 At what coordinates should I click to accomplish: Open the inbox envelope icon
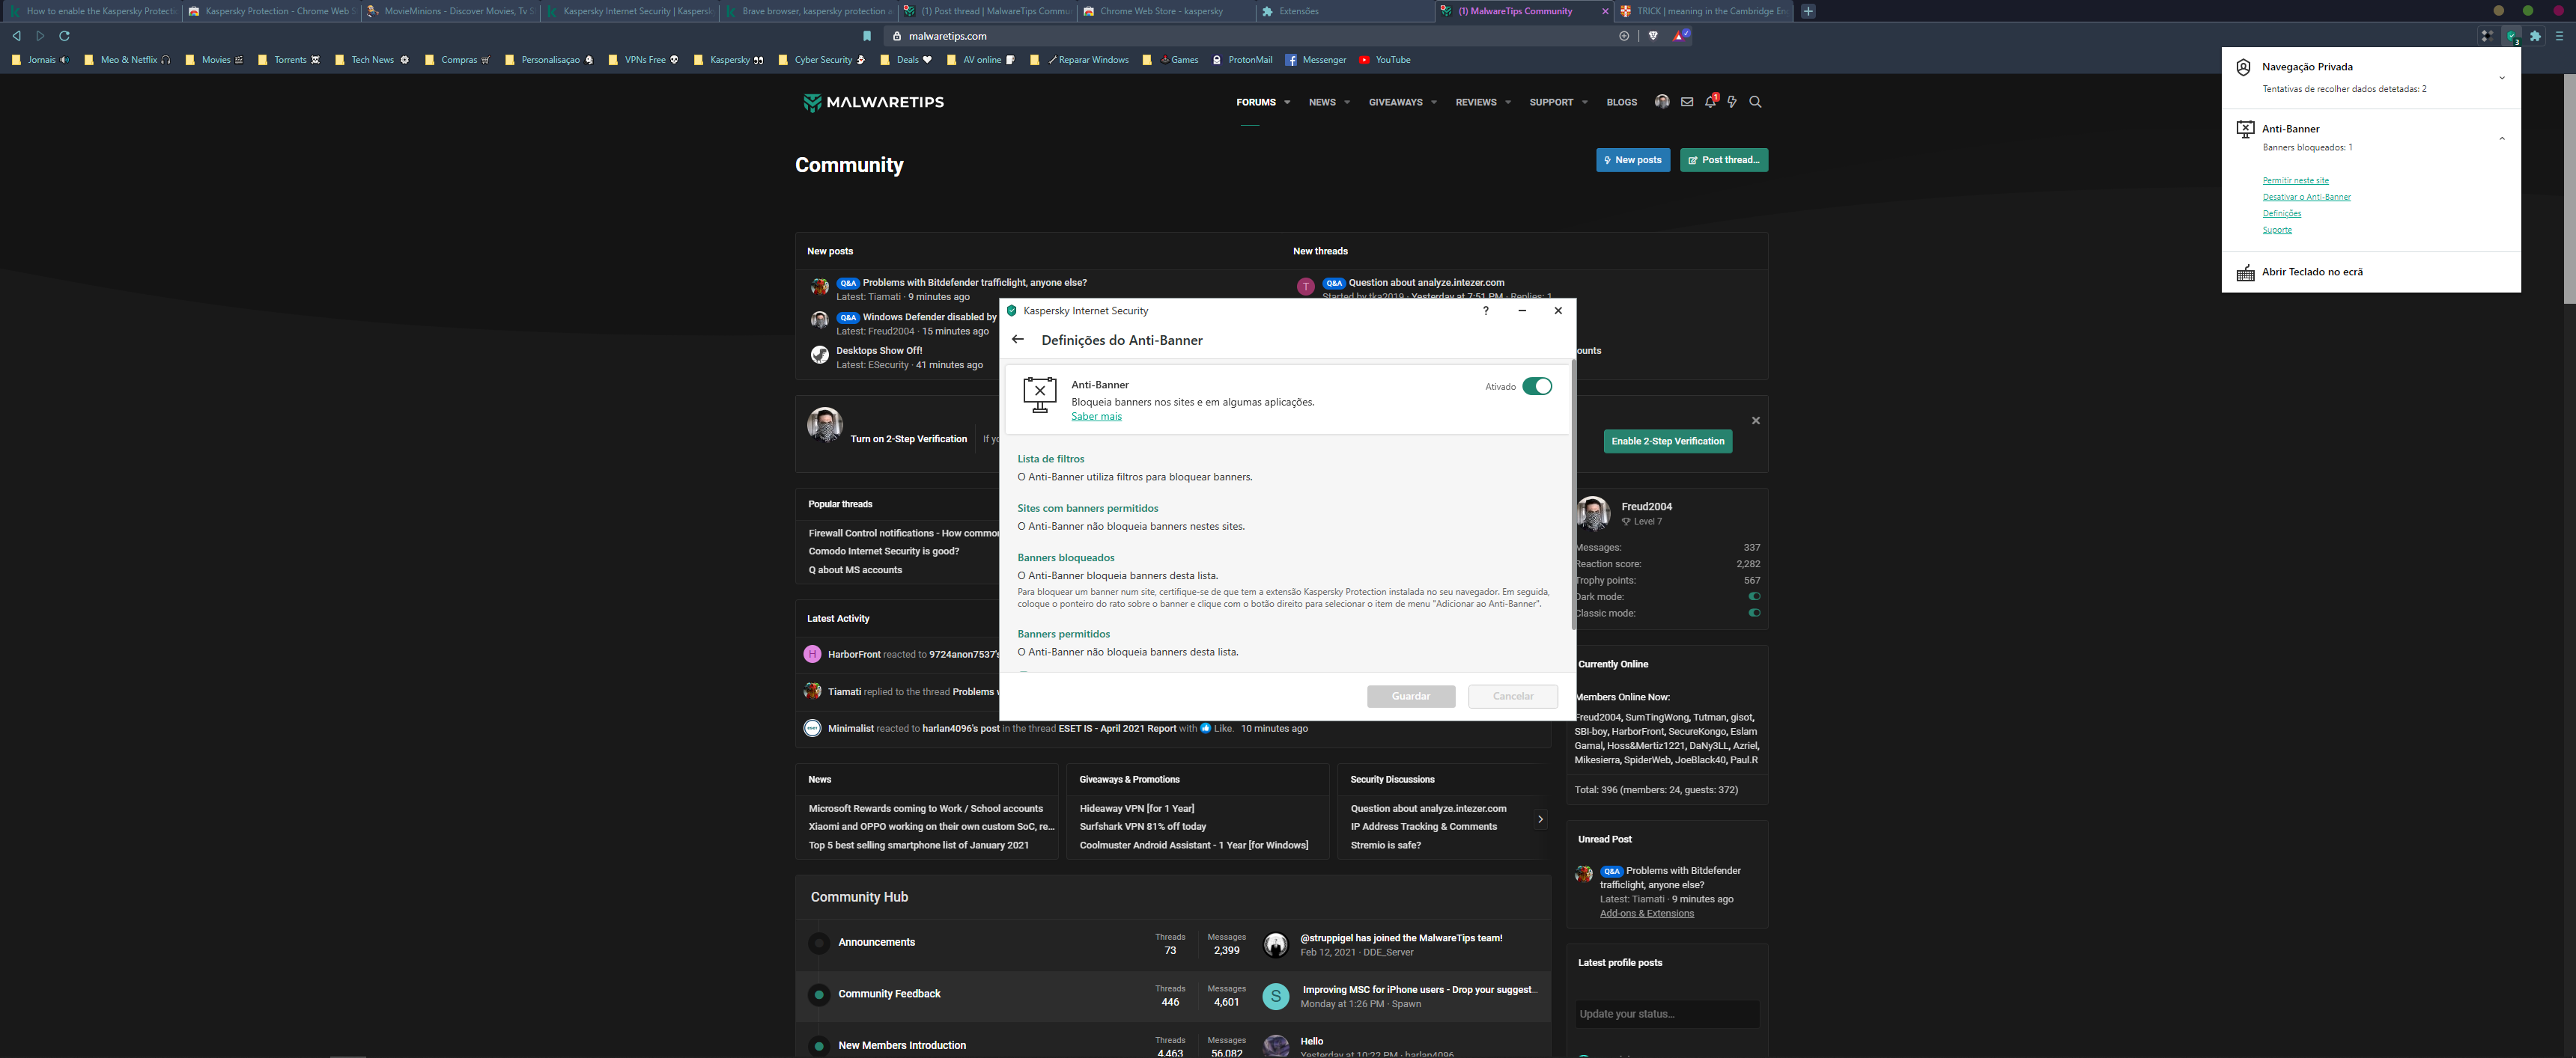1687,102
